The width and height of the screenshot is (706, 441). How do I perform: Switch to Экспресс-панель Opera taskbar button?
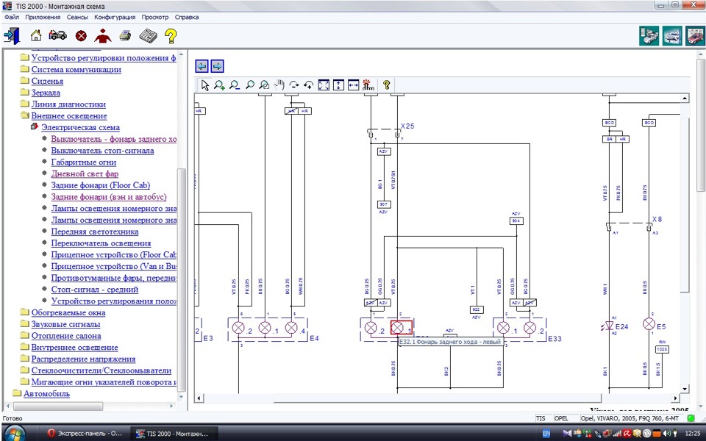85,434
